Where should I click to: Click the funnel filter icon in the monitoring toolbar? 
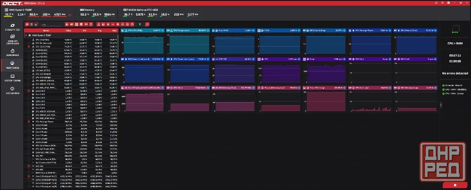click(139, 24)
